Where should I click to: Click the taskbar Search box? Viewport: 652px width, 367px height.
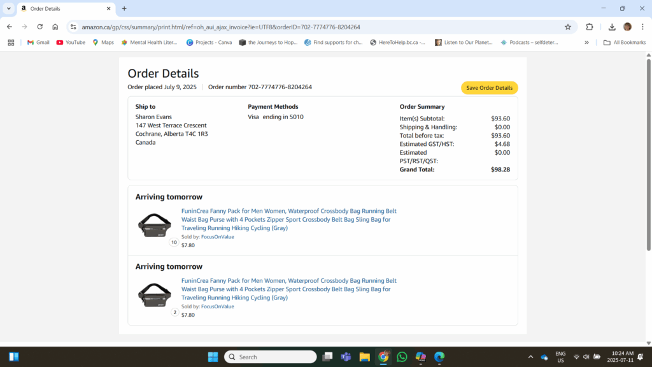pos(270,357)
